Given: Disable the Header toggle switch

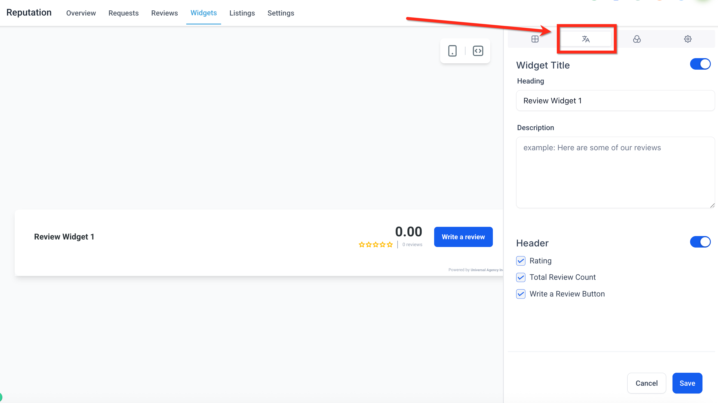Looking at the screenshot, I should pos(700,242).
